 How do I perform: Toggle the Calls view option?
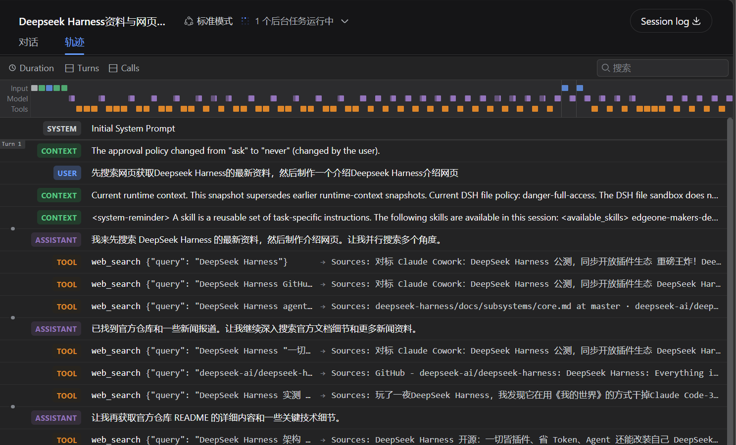tap(124, 68)
